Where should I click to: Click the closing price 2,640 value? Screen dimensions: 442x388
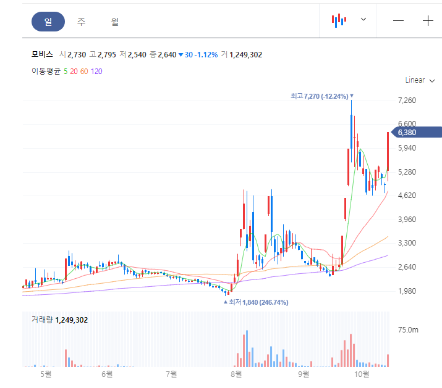click(x=167, y=54)
